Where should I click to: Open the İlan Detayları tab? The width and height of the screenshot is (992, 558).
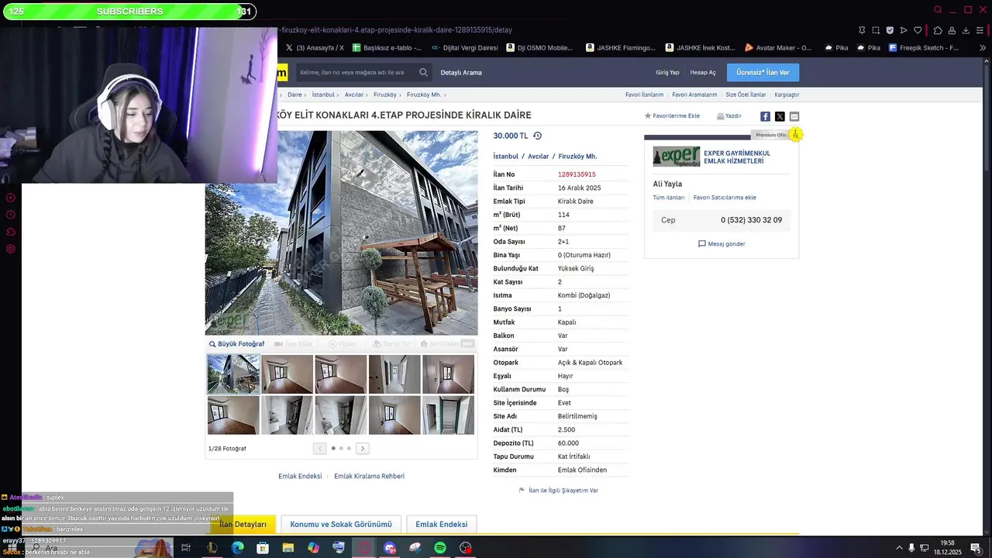[x=243, y=525]
